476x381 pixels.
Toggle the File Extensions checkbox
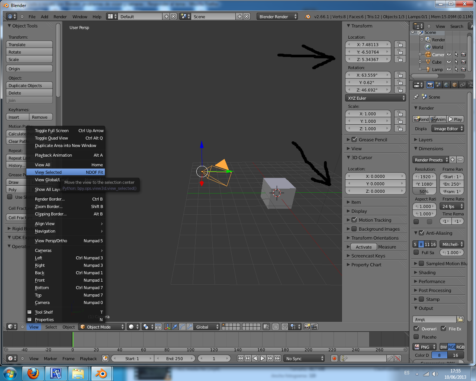point(443,329)
